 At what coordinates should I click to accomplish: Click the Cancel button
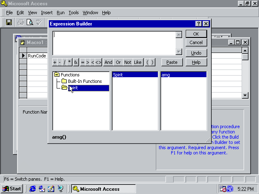(196, 42)
